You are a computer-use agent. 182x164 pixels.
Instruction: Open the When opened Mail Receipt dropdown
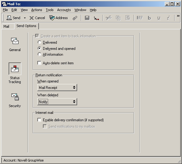pyautogui.click(x=57, y=87)
